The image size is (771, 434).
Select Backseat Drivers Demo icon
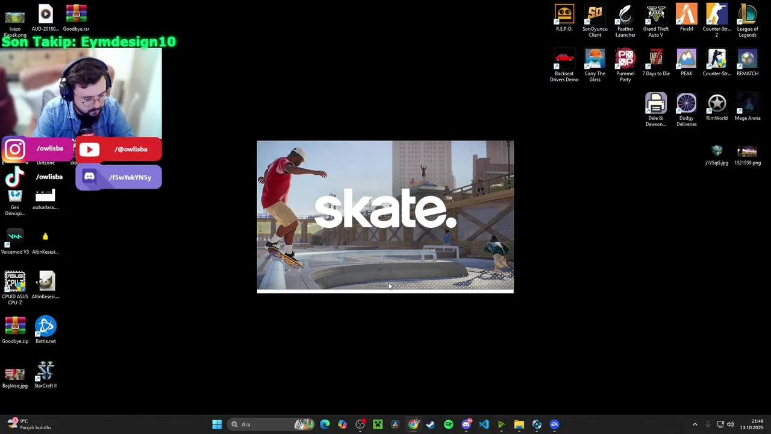point(564,66)
